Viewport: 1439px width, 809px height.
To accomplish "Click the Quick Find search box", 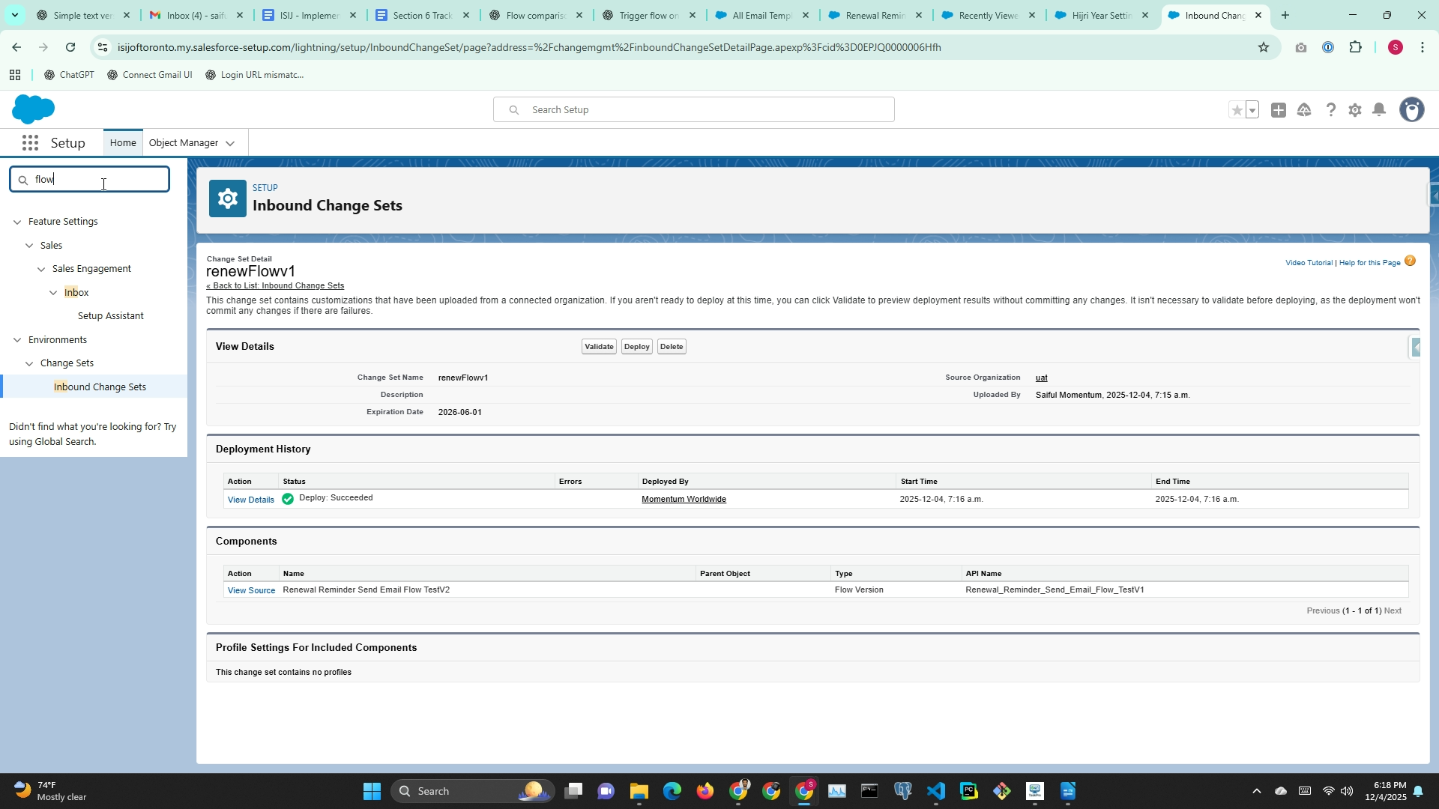I will click(x=90, y=180).
